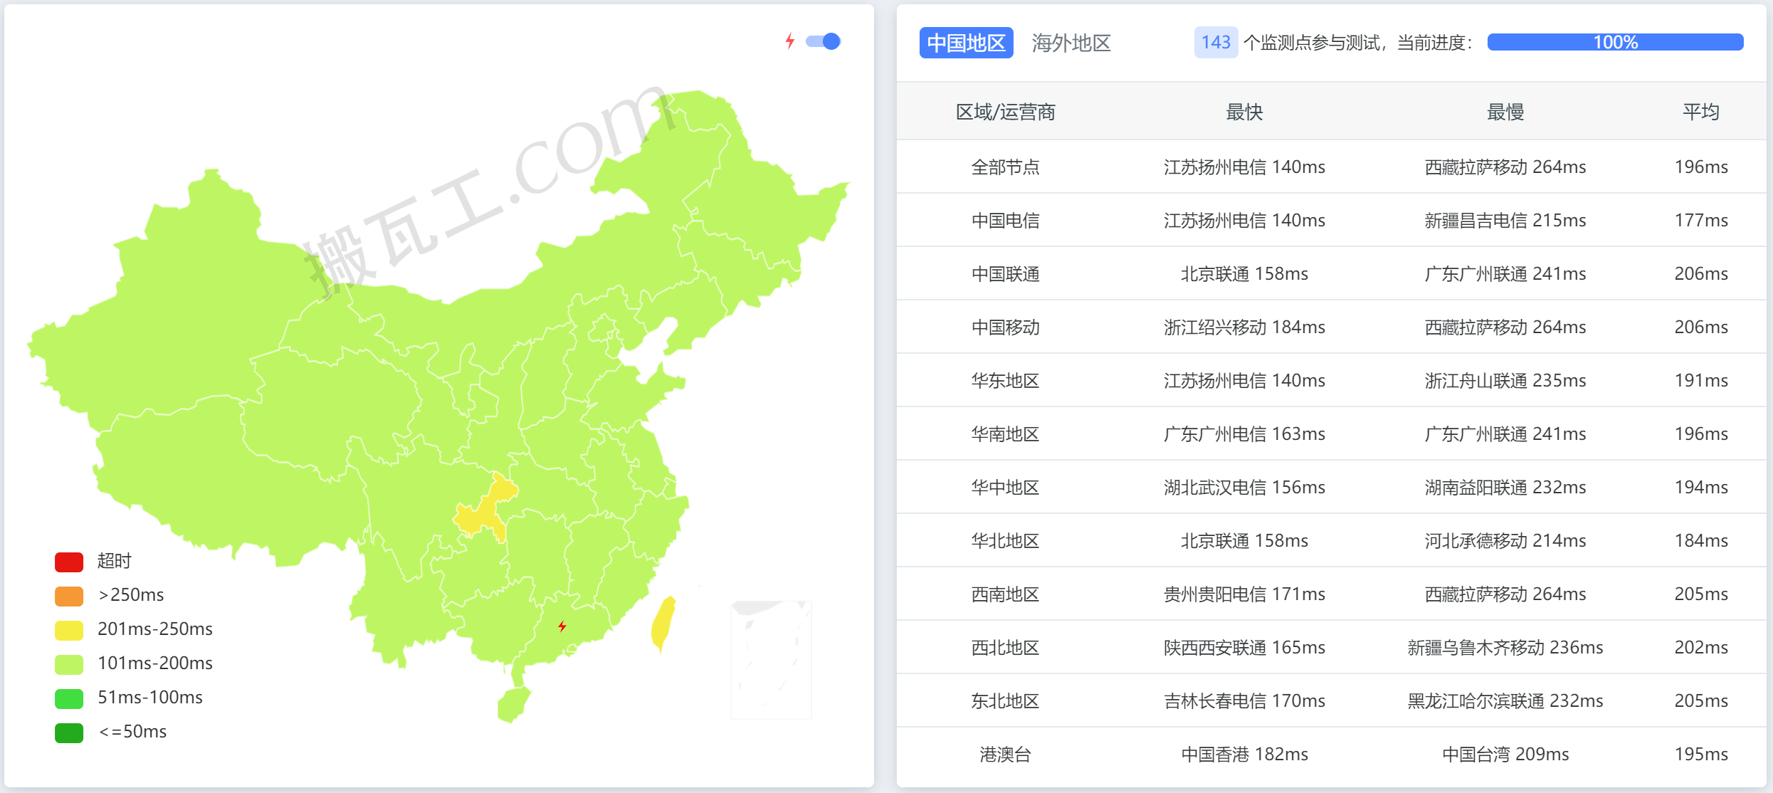Click the South China Sea inset map
Image resolution: width=1773 pixels, height=793 pixels.
[x=771, y=658]
